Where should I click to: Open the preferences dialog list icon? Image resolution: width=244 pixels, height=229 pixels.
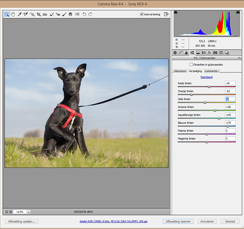77,14
